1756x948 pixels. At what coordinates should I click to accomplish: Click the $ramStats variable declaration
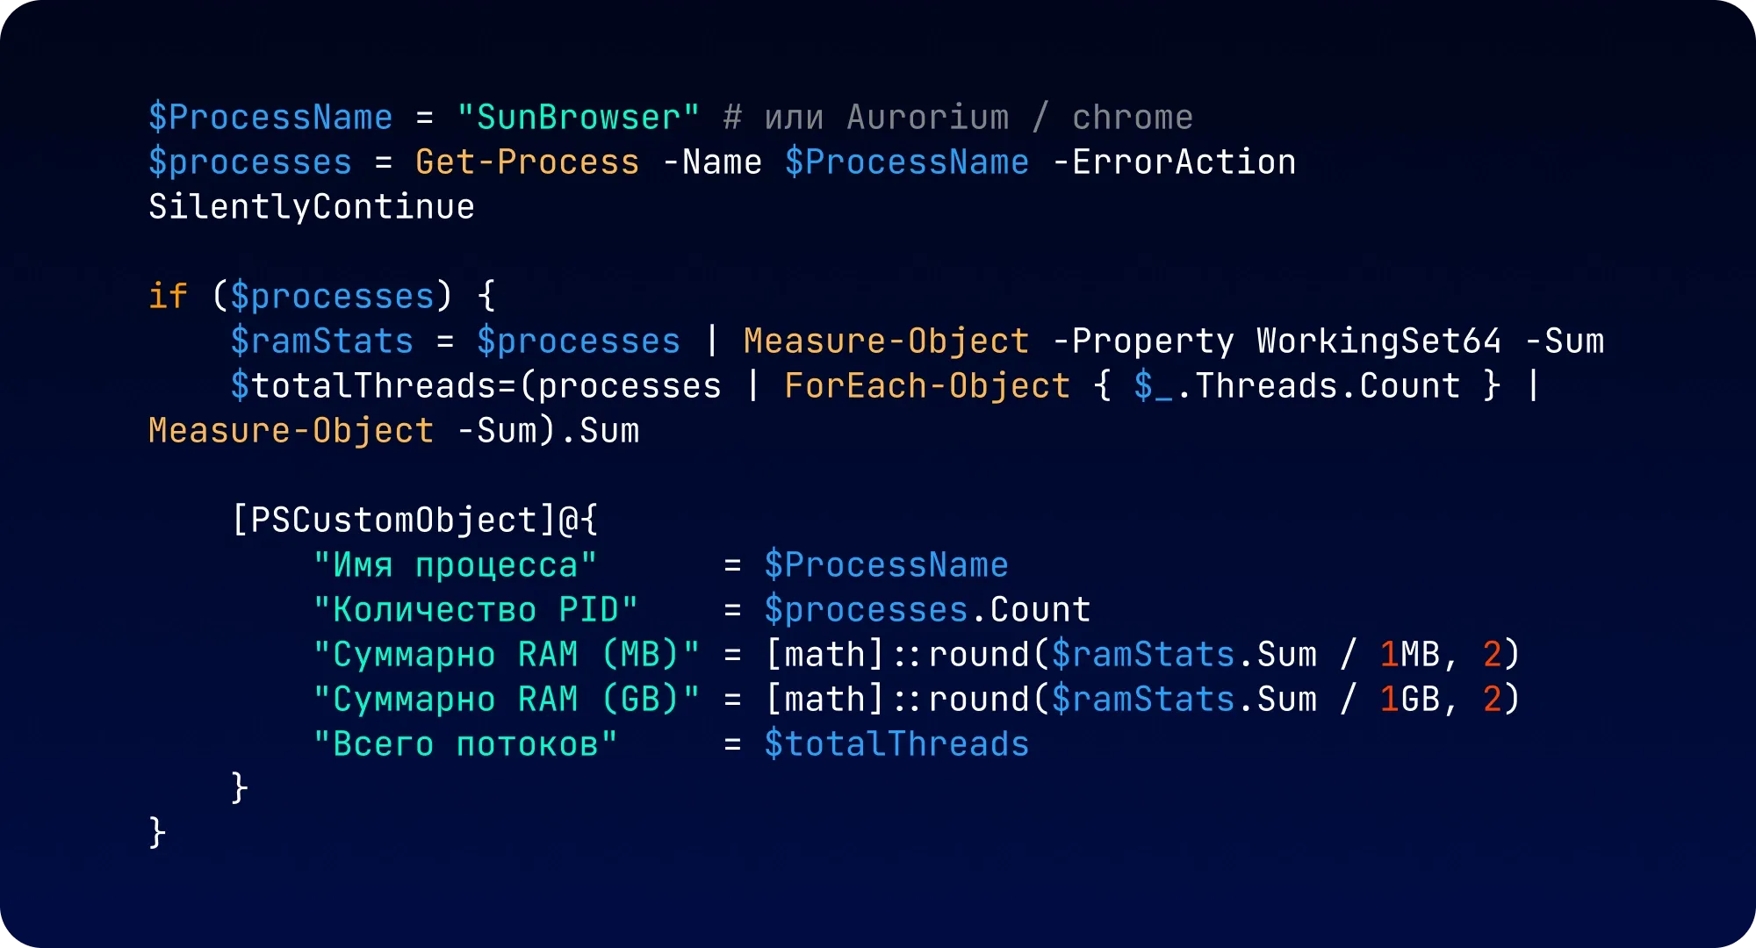point(321,341)
